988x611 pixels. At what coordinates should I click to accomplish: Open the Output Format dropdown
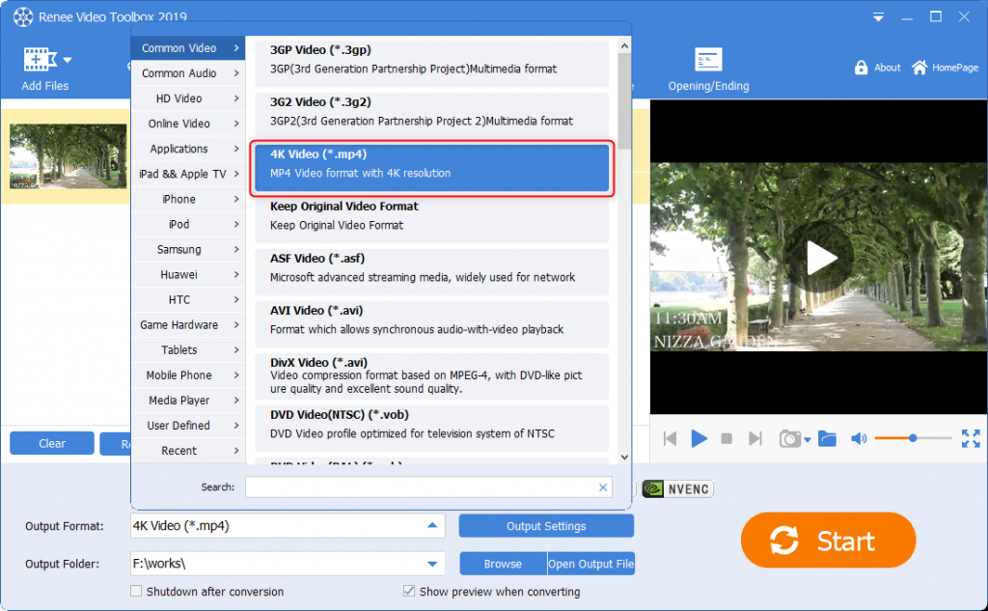click(433, 526)
